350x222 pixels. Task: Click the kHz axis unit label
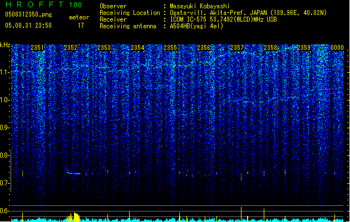click(5, 45)
